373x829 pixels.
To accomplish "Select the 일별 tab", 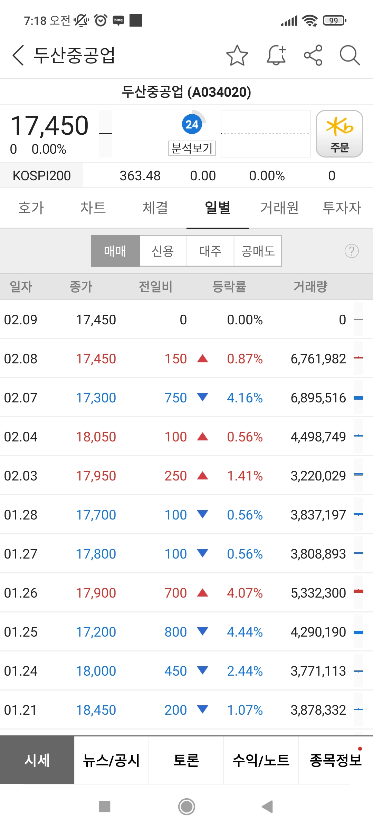I will (x=218, y=208).
